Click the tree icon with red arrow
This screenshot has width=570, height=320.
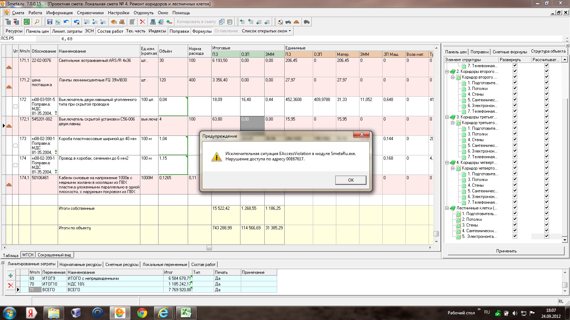point(16,22)
